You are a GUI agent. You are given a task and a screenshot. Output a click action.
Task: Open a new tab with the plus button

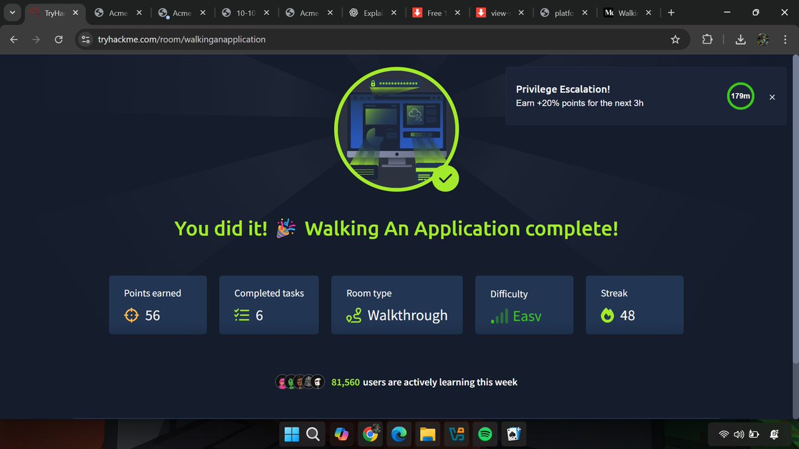(x=670, y=13)
